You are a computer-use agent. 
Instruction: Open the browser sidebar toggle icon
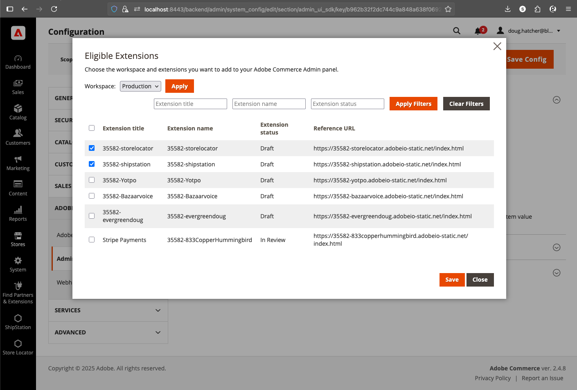point(10,9)
